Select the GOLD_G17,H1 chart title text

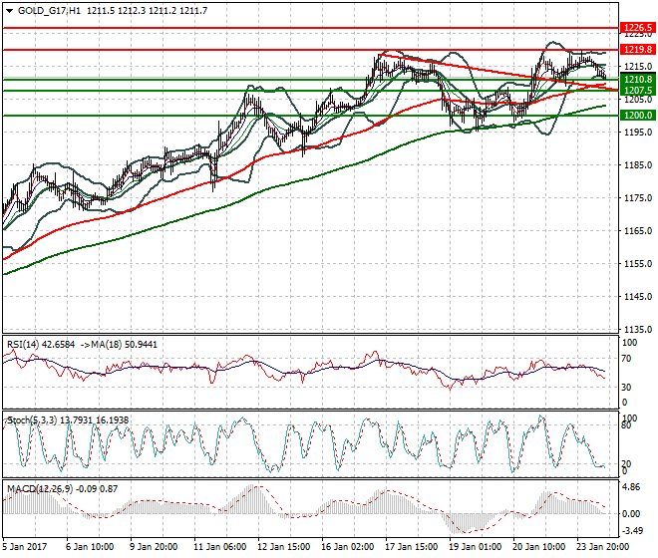point(49,11)
